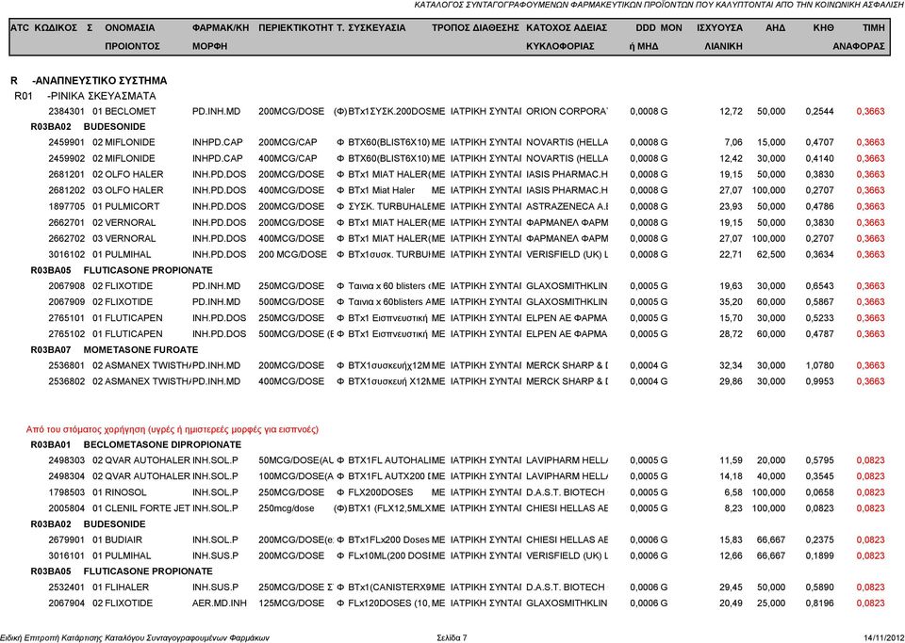Click the 'ΑΗΔ' column header

pos(775,27)
